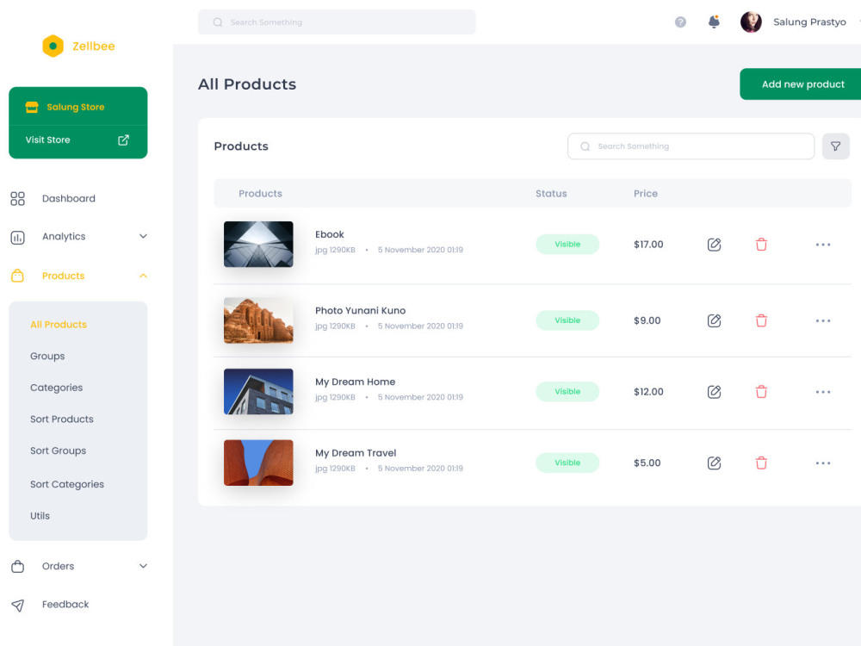The width and height of the screenshot is (861, 646).
Task: Open the My Dream Travel thumbnail
Action: coord(258,463)
